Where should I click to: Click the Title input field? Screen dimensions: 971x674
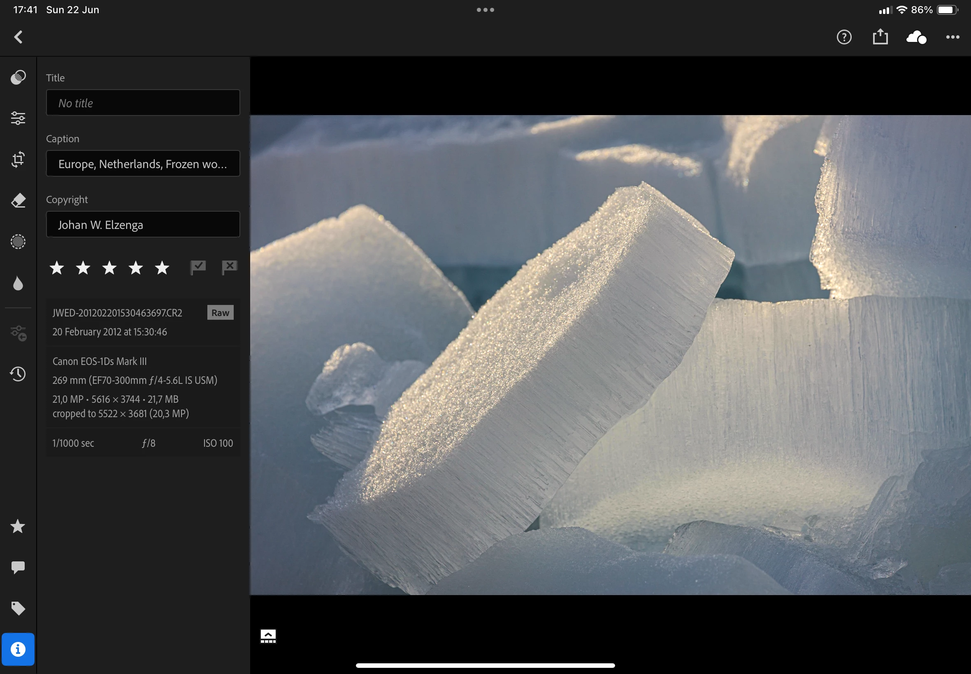[x=143, y=103]
